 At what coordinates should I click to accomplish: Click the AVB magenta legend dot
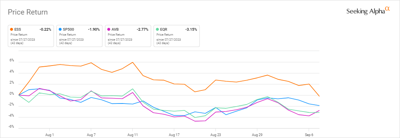[x=109, y=30]
